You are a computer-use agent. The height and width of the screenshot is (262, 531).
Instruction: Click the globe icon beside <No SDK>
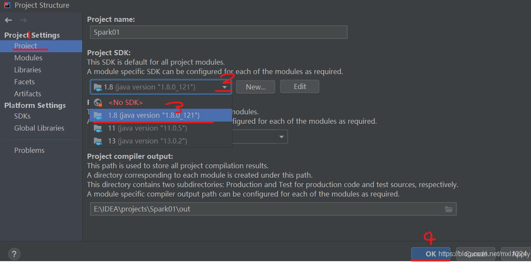98,102
